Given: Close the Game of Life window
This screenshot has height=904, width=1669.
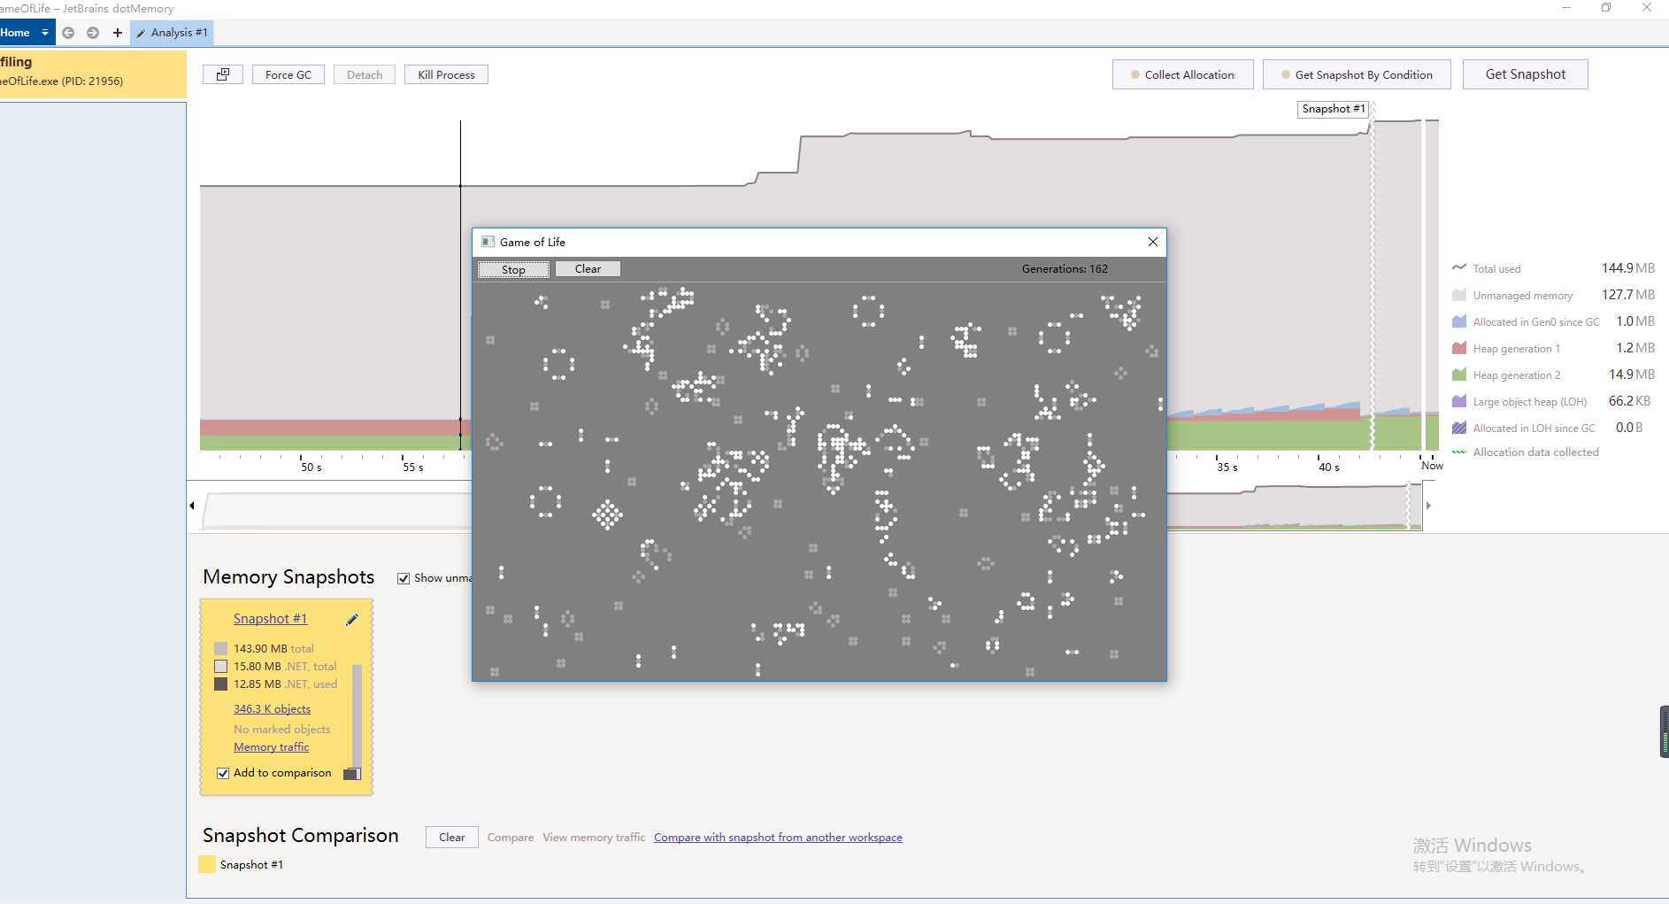Looking at the screenshot, I should [1152, 242].
